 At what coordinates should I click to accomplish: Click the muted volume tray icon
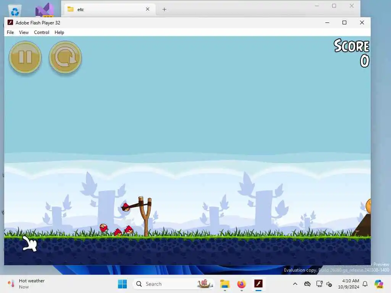[x=329, y=284]
